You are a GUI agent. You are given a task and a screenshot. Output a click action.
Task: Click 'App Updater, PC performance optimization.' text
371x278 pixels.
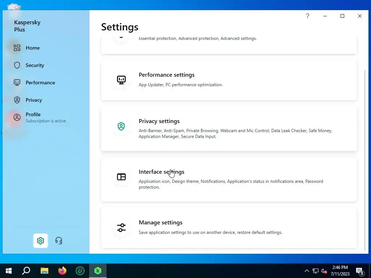tap(180, 85)
